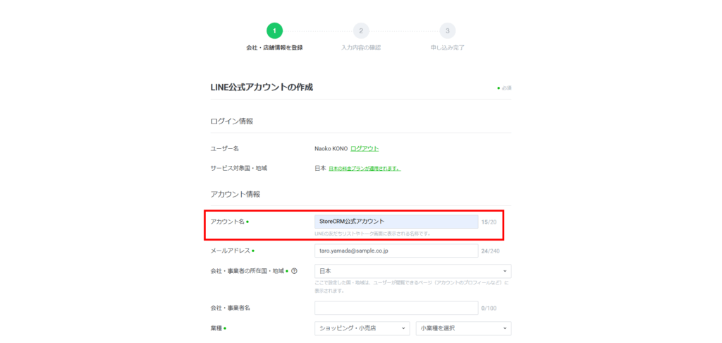Screen dimensions: 722x343
Task: Click the step 1 circle indicator
Action: [x=274, y=30]
